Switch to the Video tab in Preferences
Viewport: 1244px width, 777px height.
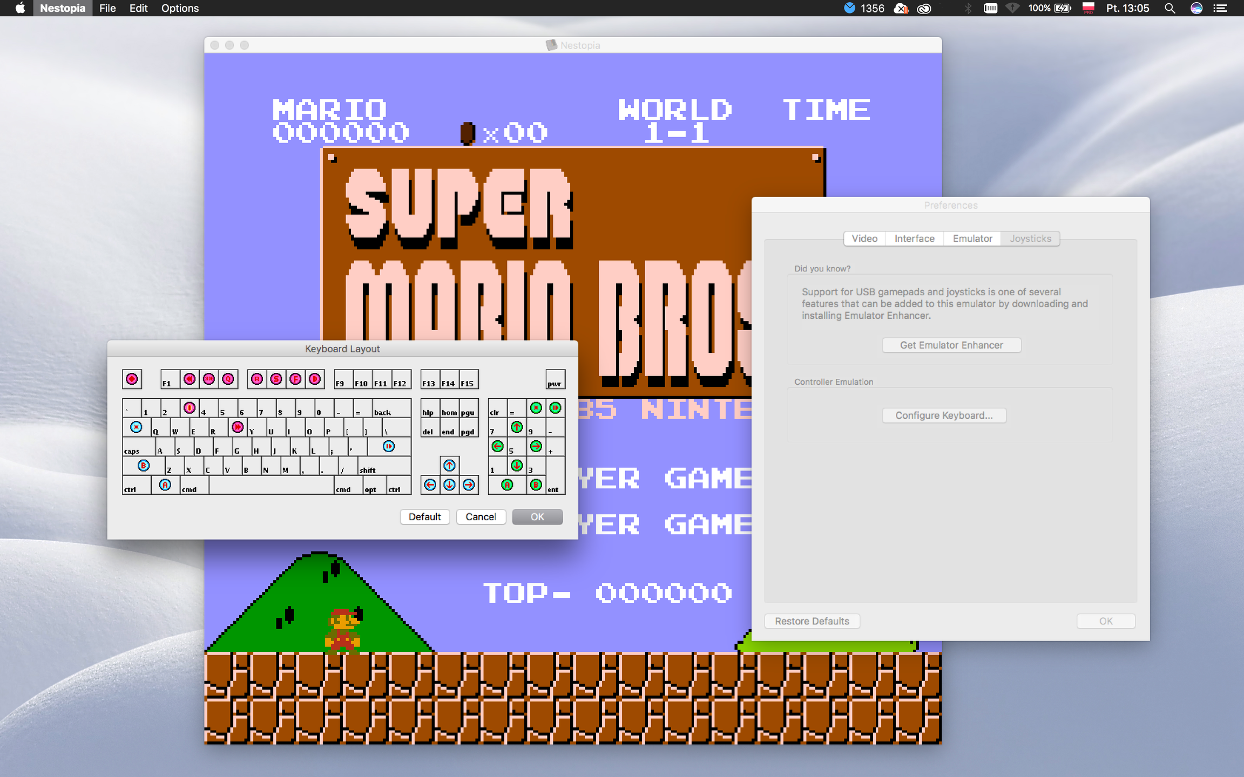(864, 238)
